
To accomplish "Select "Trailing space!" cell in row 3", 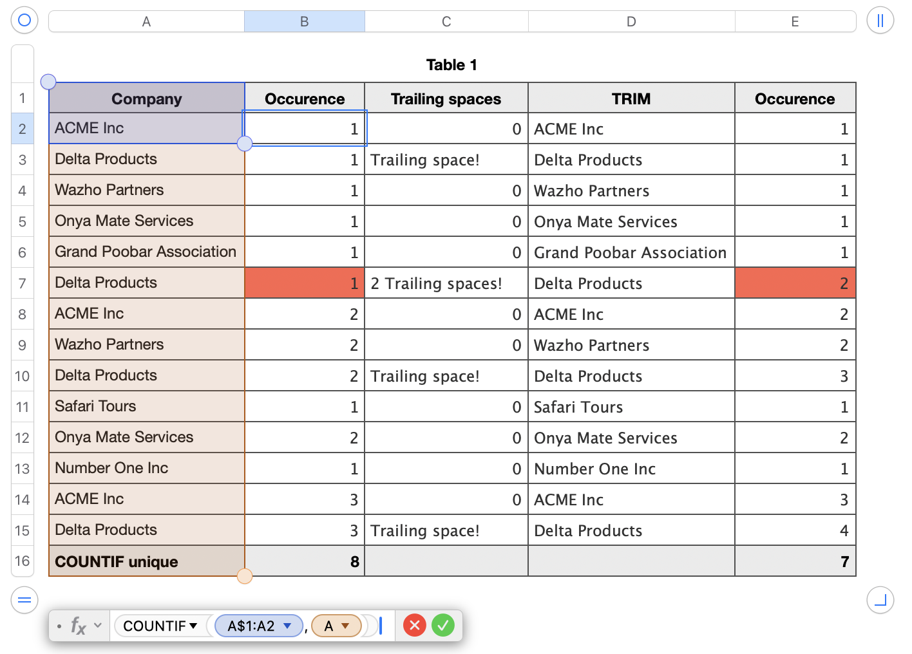I will click(446, 159).
